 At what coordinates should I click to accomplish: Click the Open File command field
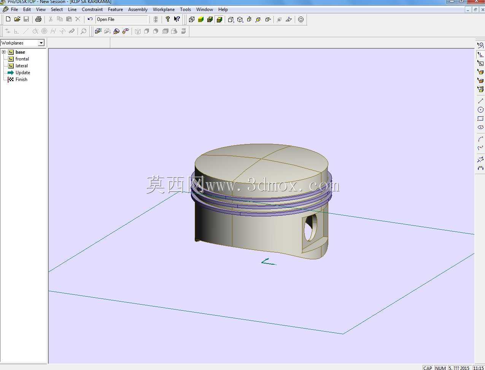[x=122, y=19]
